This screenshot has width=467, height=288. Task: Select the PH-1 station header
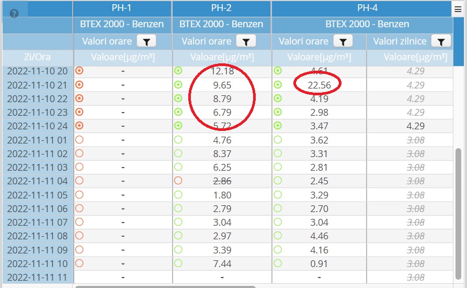(x=122, y=8)
